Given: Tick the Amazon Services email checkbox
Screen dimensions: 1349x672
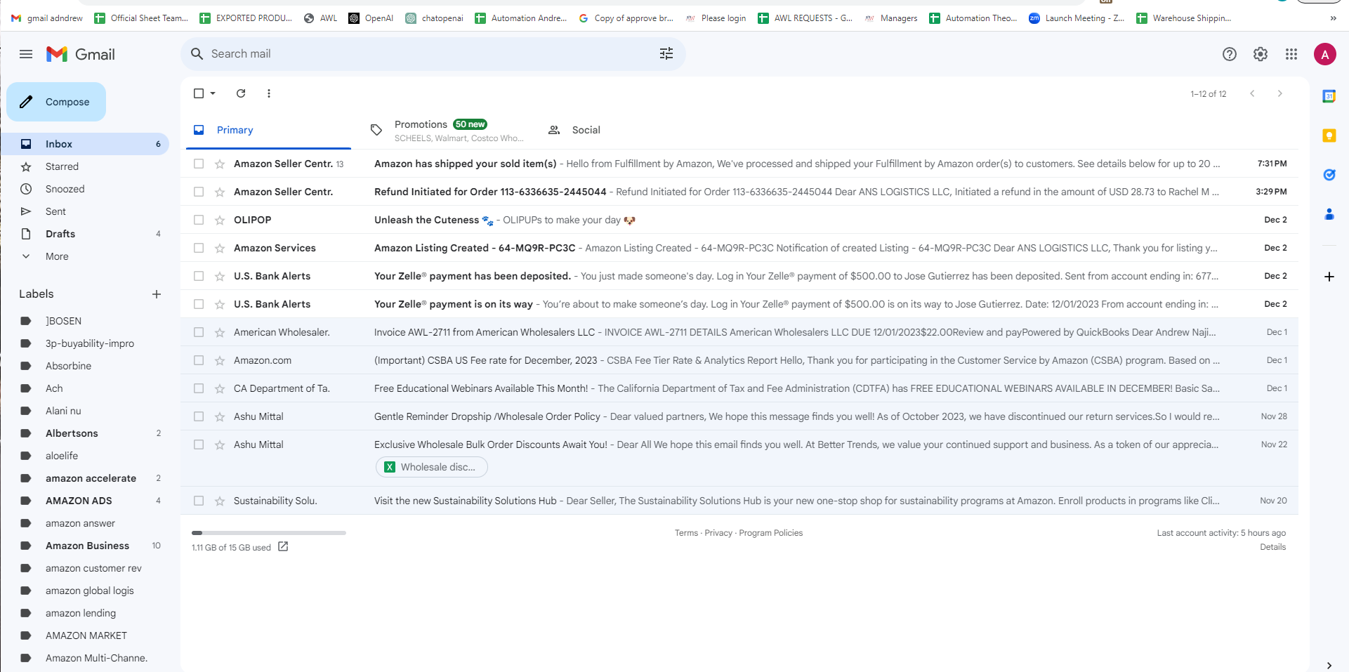Looking at the screenshot, I should click(199, 248).
